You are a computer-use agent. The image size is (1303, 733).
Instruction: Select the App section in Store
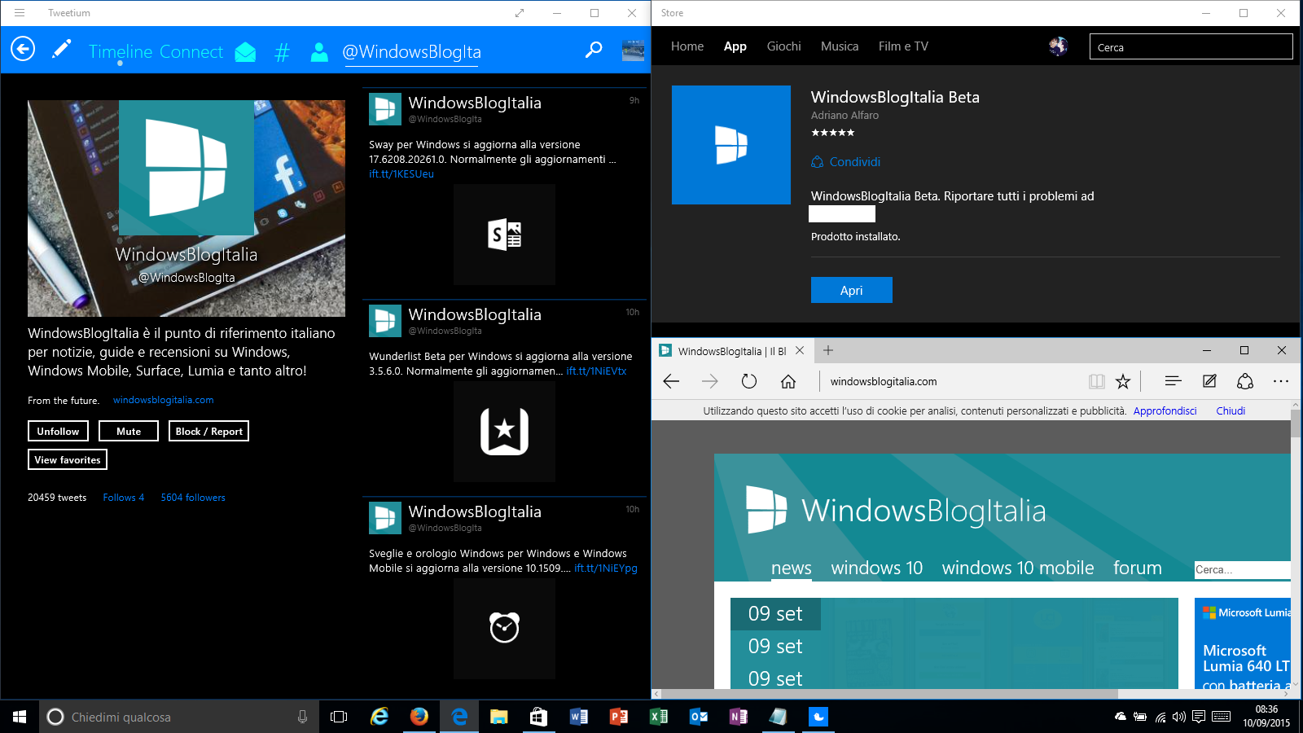pyautogui.click(x=735, y=46)
